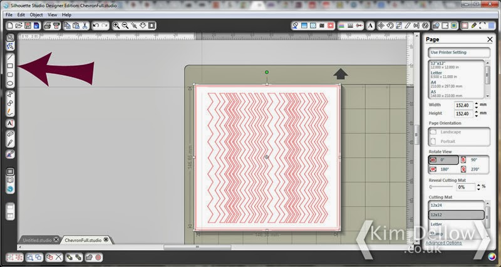Image resolution: width=501 pixels, height=267 pixels.
Task: Close the Page panel
Action: pos(490,39)
